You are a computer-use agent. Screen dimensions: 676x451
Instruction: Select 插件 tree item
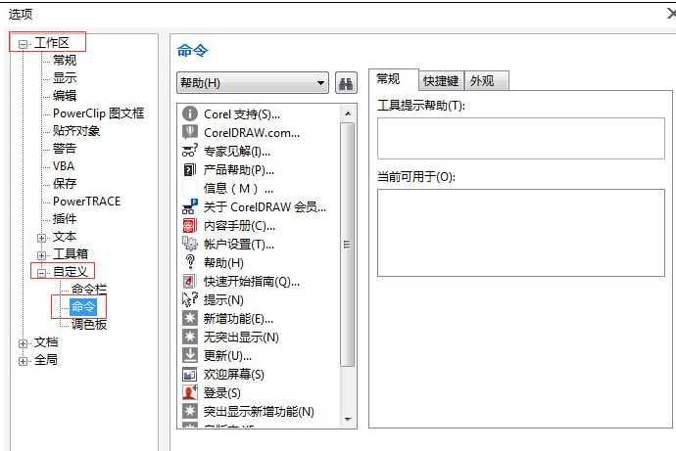click(x=65, y=219)
